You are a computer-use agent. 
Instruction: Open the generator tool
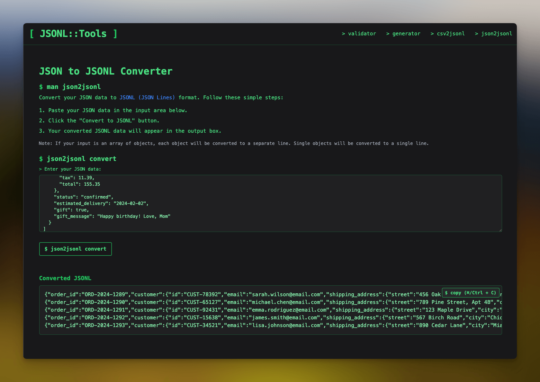[403, 33]
